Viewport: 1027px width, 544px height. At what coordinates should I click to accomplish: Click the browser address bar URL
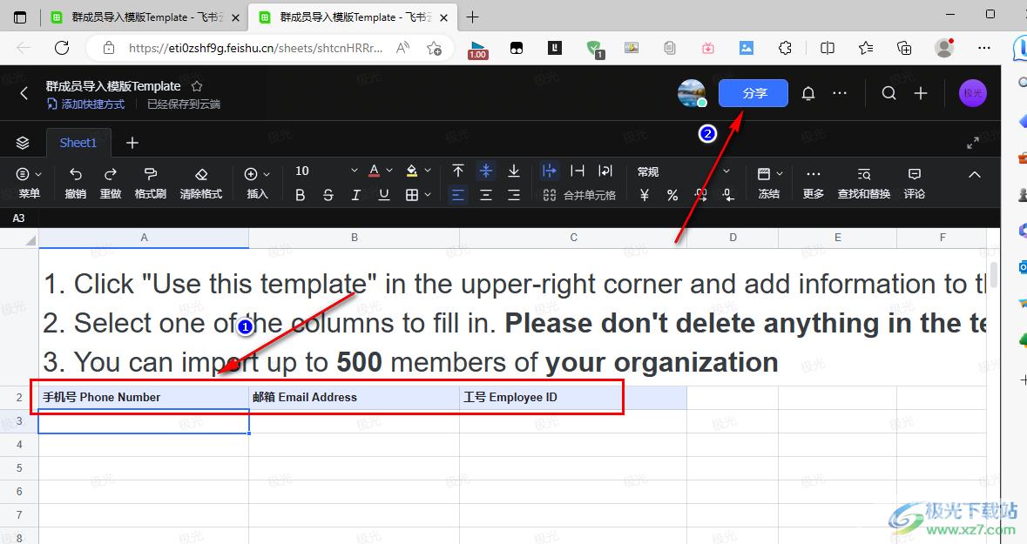[255, 48]
